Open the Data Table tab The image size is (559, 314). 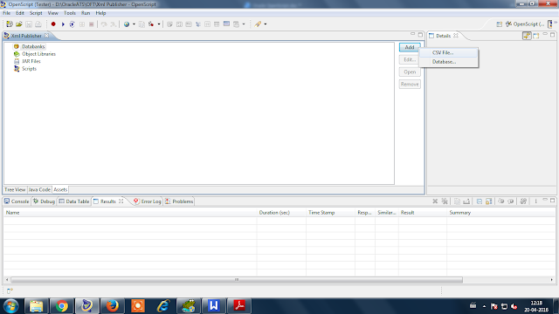73,201
